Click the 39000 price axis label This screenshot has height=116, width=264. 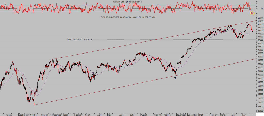coord(260,30)
